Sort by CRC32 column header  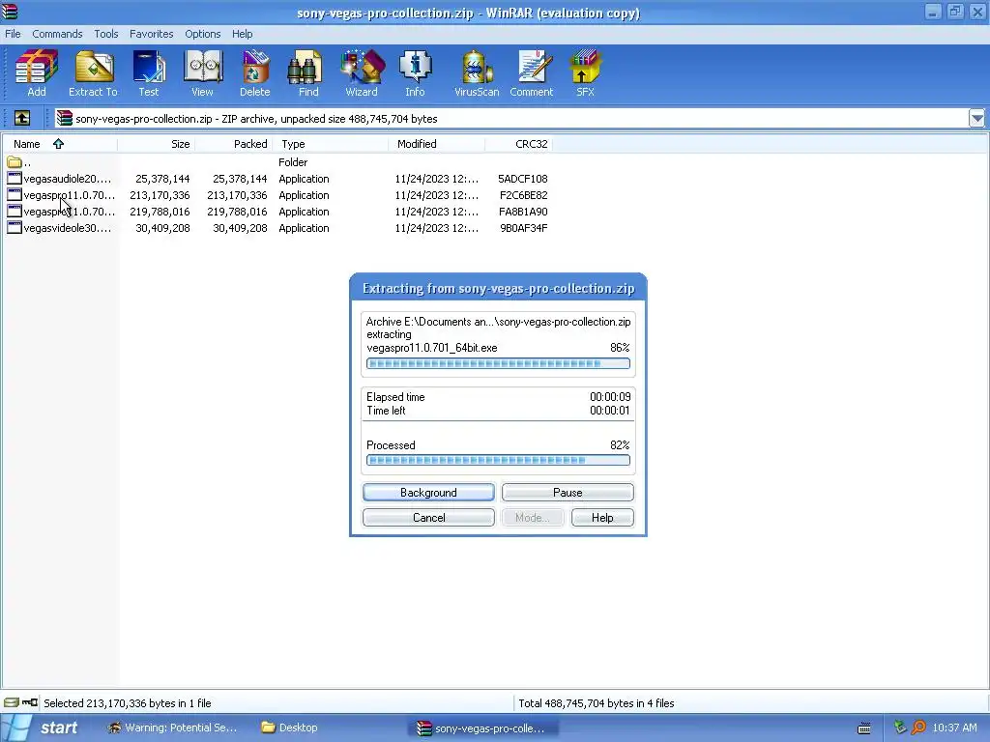pyautogui.click(x=519, y=144)
